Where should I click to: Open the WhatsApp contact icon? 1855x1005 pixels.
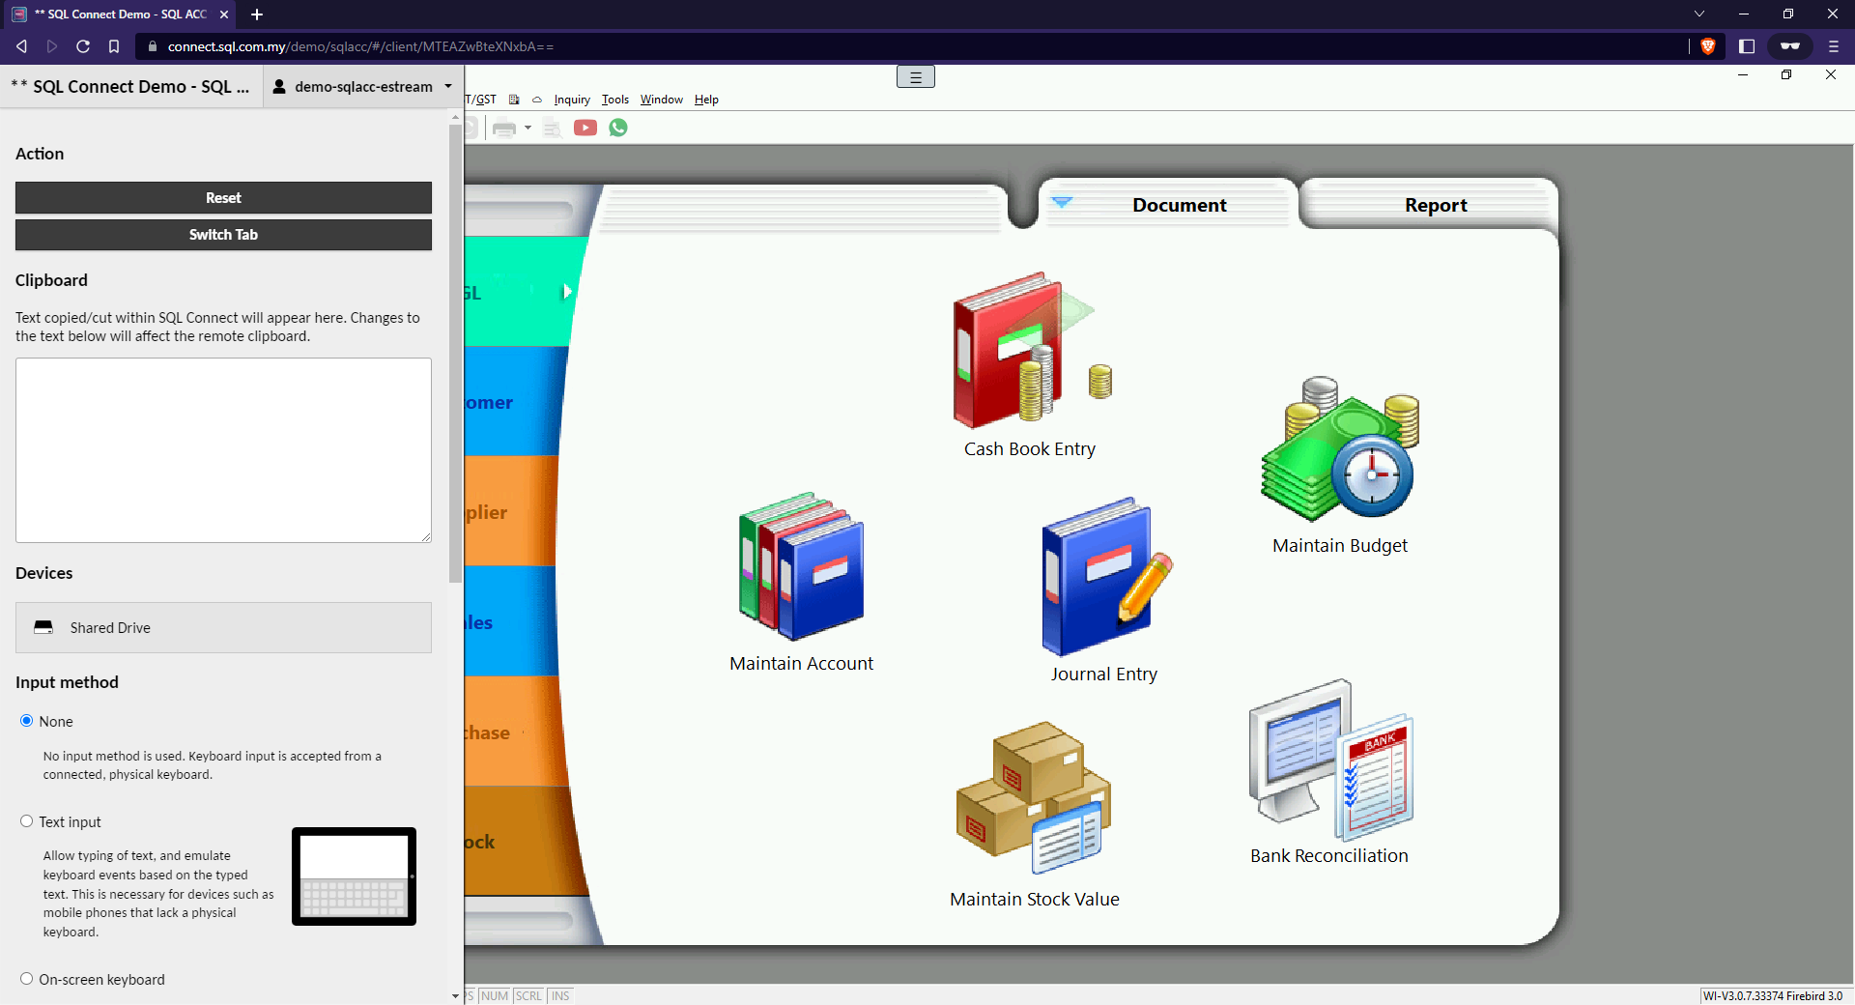point(618,127)
